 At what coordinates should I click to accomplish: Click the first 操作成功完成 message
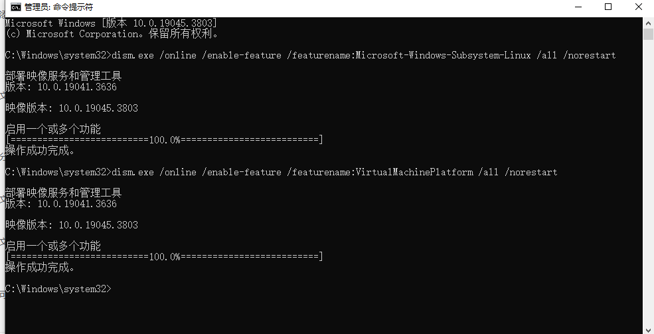40,151
